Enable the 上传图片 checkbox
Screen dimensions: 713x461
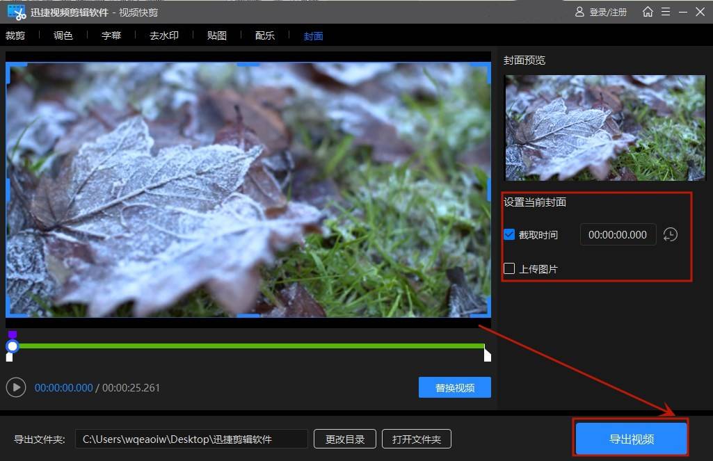509,268
